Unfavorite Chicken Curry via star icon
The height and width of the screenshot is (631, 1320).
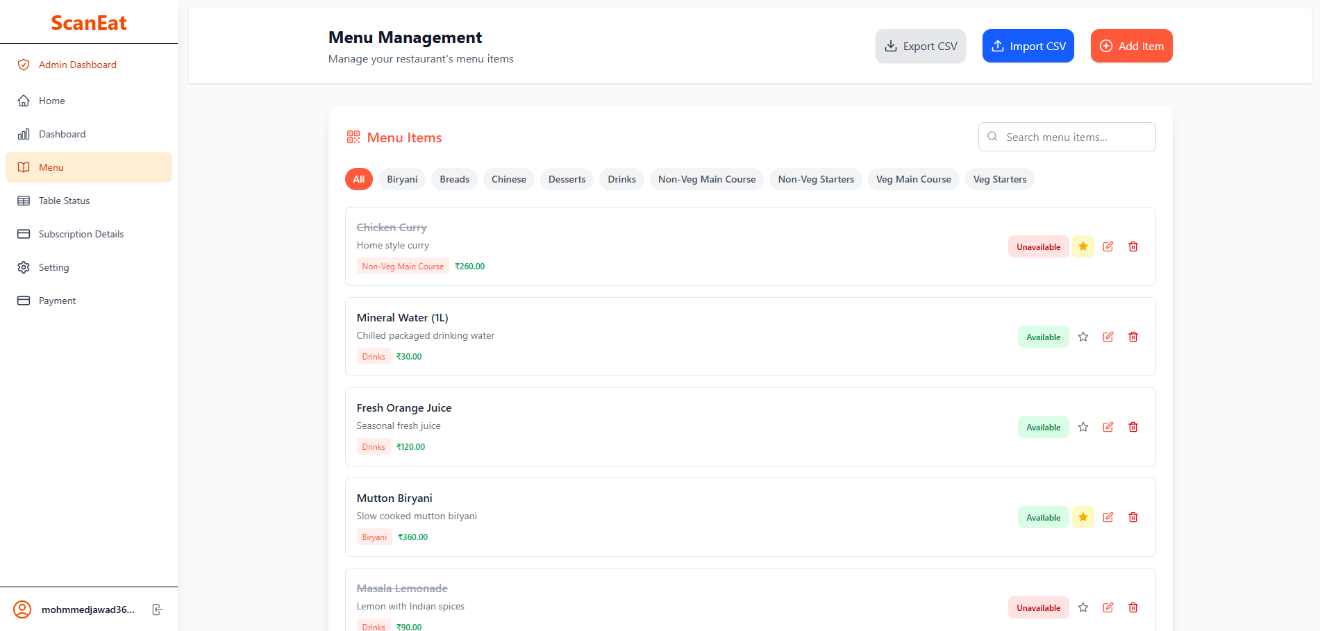pyautogui.click(x=1083, y=246)
